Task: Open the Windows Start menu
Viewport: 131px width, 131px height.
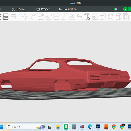Action: pos(2,127)
